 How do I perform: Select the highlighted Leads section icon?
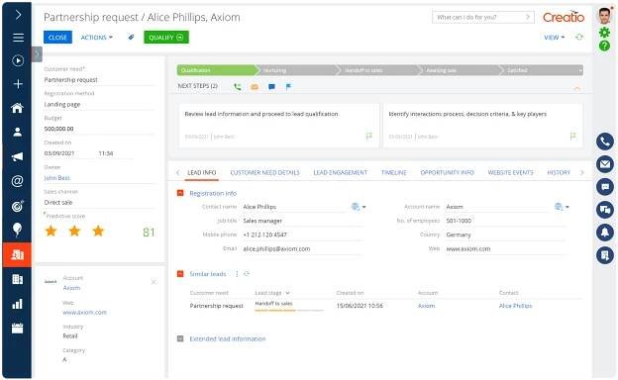[x=17, y=254]
